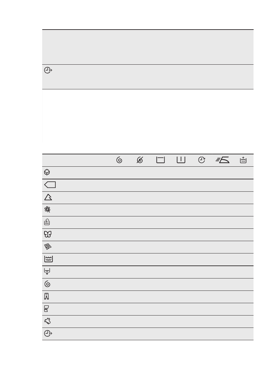Select the synthetics triangle program icon
272x387 pixels.
coord(48,197)
